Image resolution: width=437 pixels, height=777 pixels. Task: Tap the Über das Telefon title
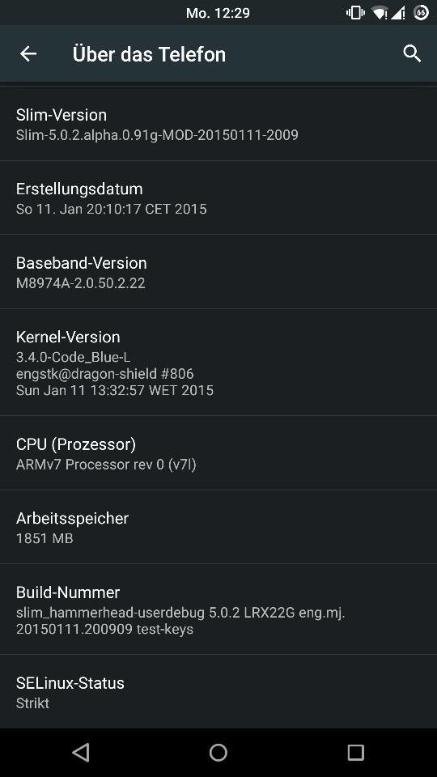point(149,54)
